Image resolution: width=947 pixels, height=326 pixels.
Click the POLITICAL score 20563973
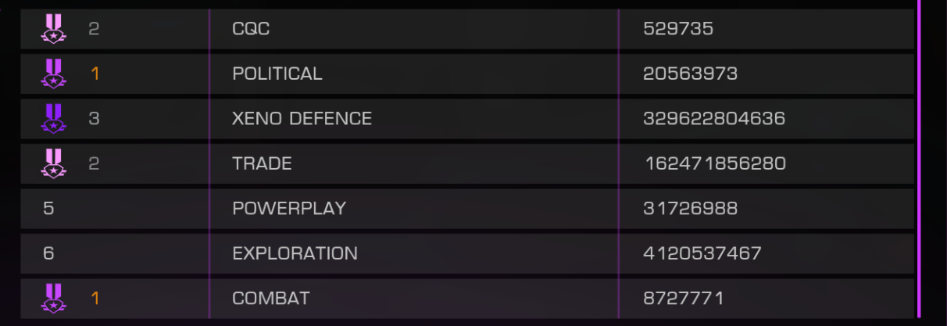691,73
